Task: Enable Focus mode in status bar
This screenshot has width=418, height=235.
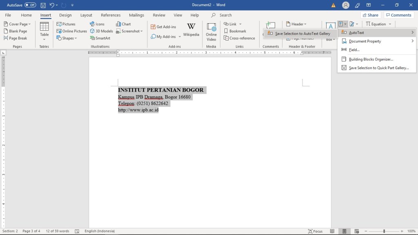Action: coord(315,231)
